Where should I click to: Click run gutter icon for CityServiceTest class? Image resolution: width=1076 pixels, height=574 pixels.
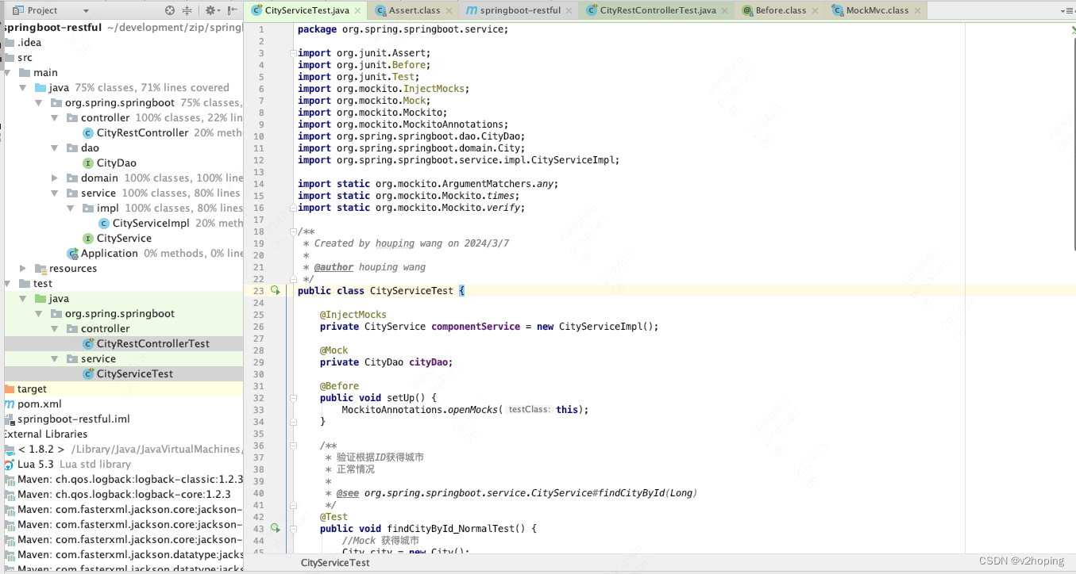coord(276,291)
